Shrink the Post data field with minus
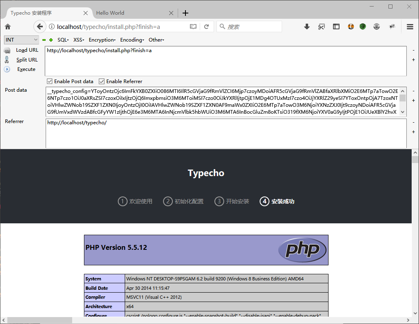 [413, 91]
